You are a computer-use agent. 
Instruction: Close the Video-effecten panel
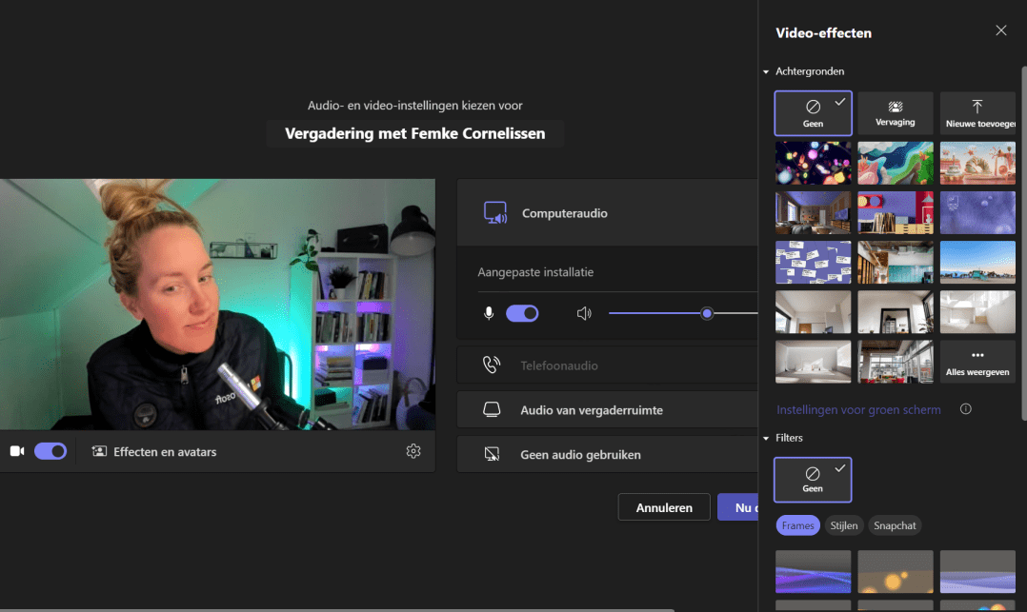tap(1000, 30)
